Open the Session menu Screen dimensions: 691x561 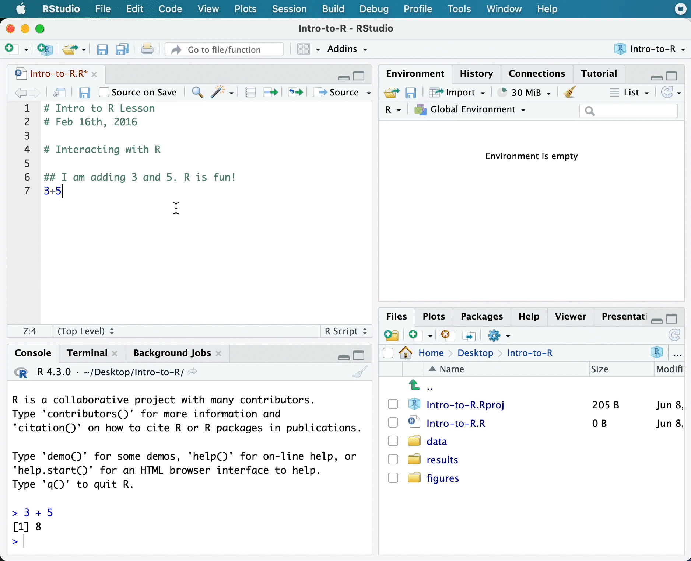pos(289,9)
